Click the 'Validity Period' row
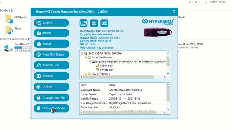The height and width of the screenshot is (130, 232). (123, 99)
